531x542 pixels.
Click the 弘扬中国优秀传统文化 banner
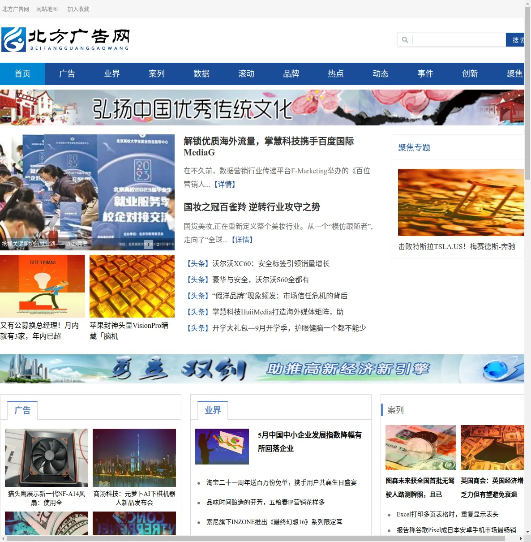262,108
